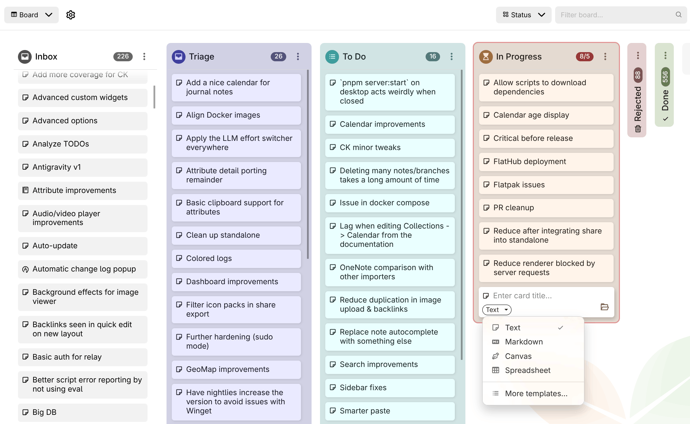The height and width of the screenshot is (424, 690).
Task: Collapse the Text type dropdown
Action: 496,310
